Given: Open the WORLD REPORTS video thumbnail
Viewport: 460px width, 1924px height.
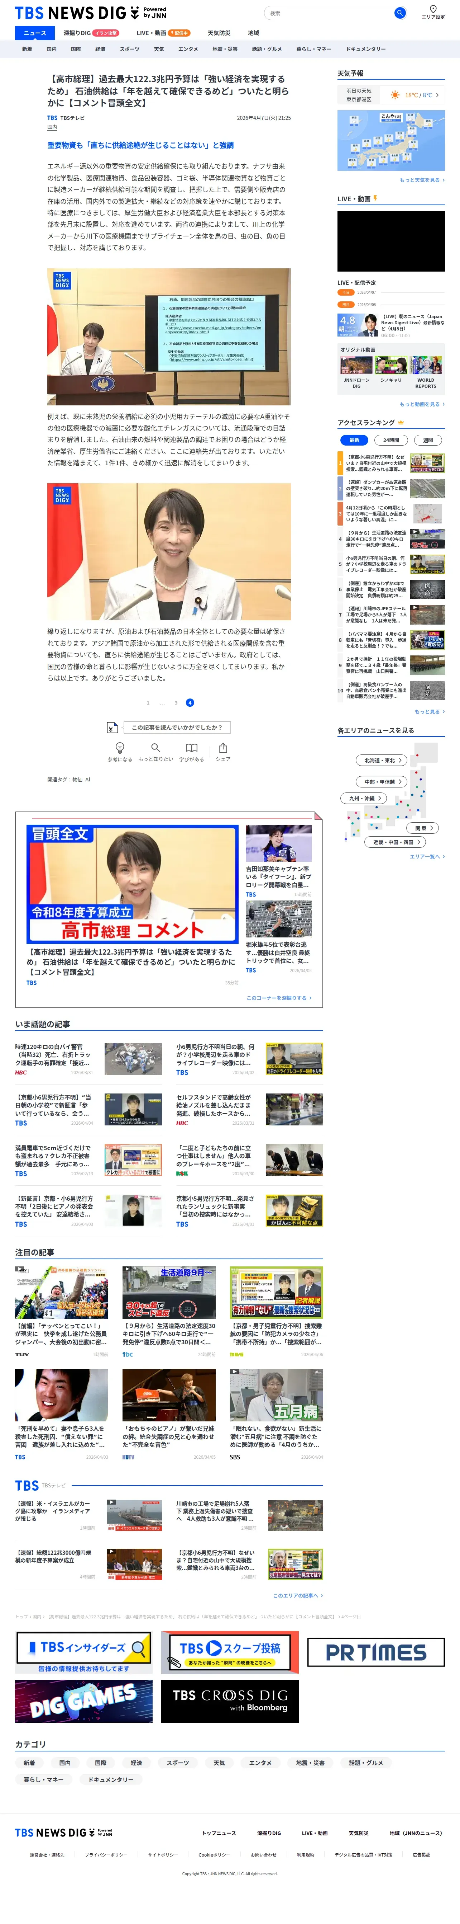Looking at the screenshot, I should pos(426,365).
